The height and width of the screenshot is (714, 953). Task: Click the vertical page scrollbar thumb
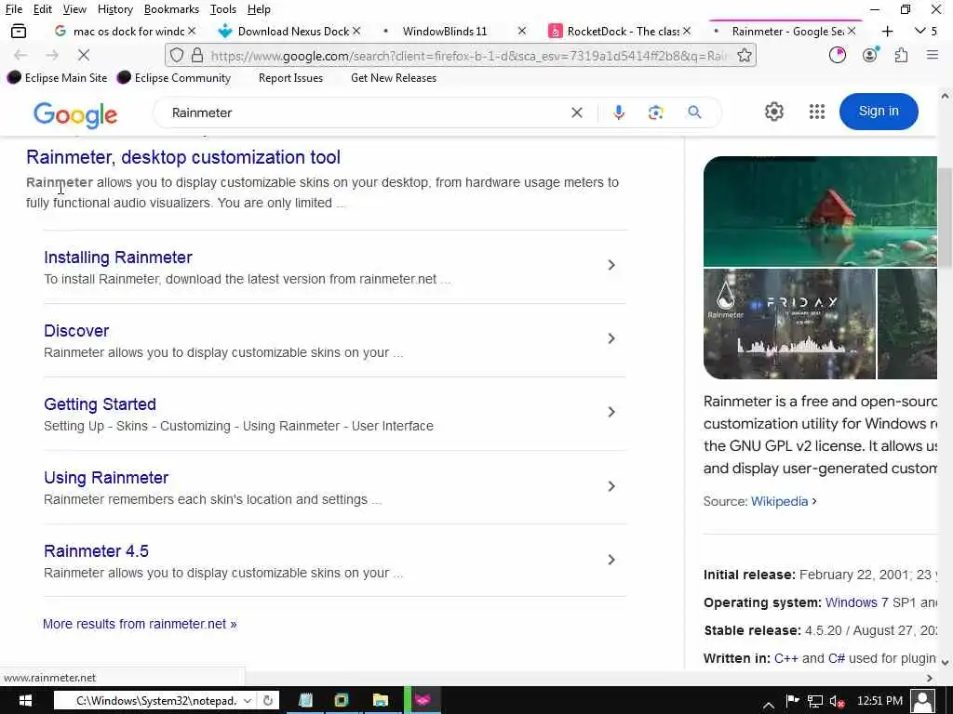[x=945, y=217]
